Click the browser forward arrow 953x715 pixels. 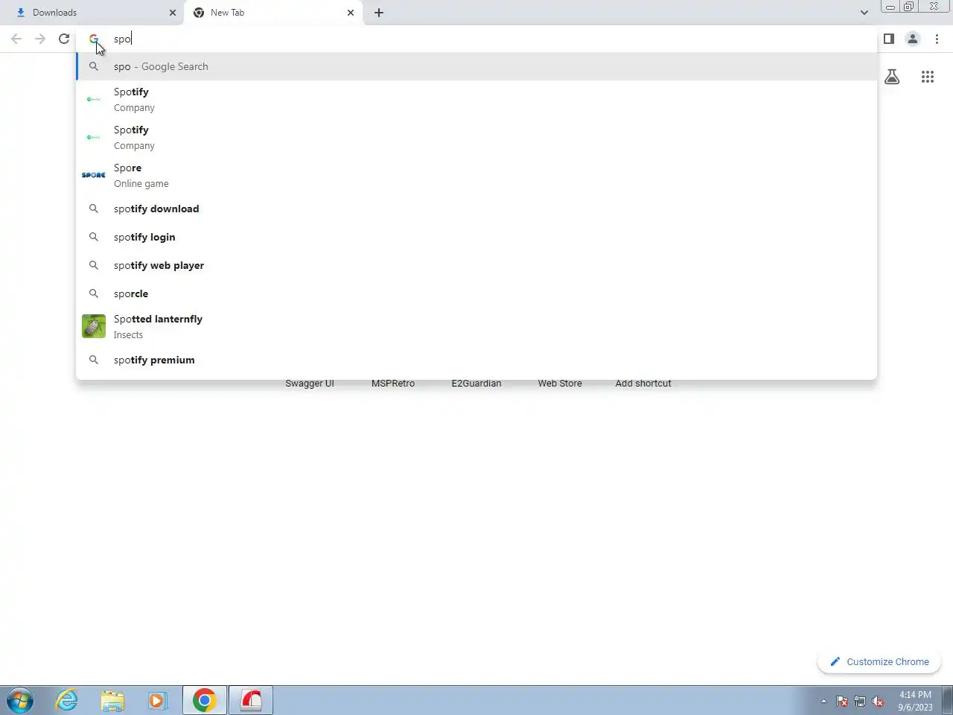40,39
